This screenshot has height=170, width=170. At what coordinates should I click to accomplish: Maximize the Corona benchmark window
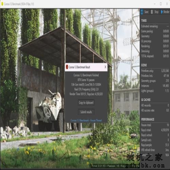click(161, 4)
